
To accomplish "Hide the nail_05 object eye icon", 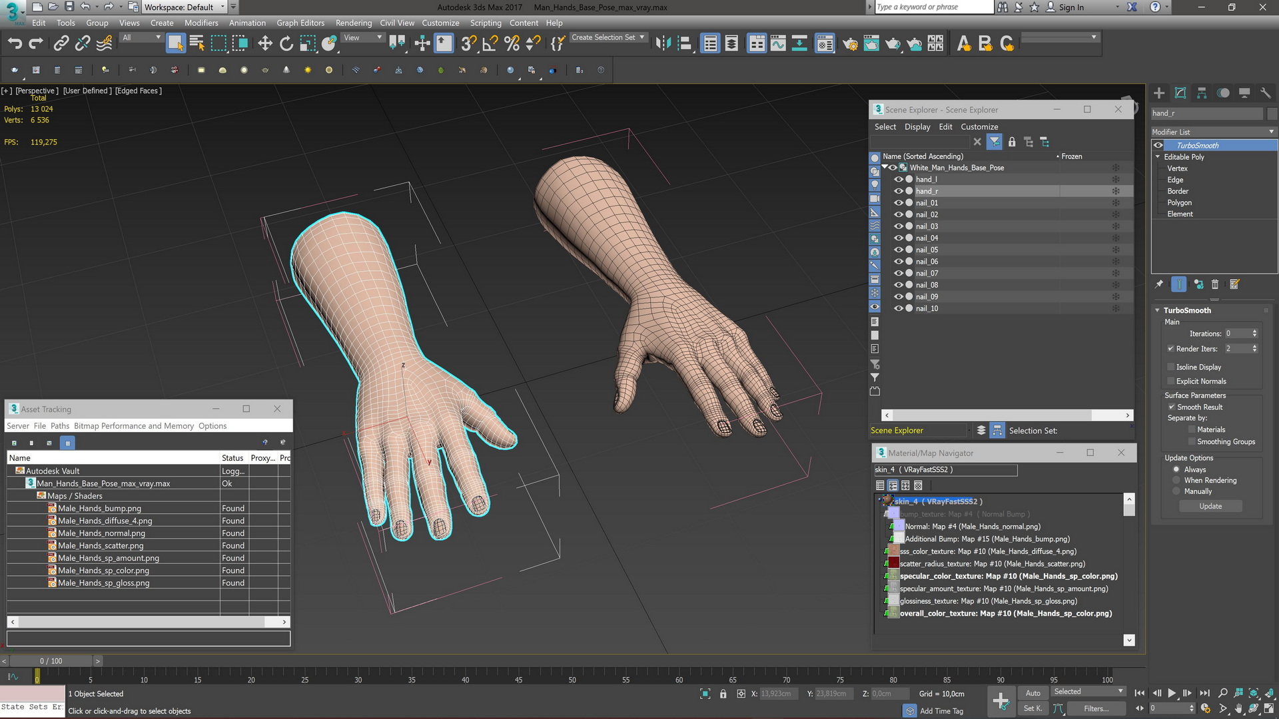I will [x=898, y=250].
